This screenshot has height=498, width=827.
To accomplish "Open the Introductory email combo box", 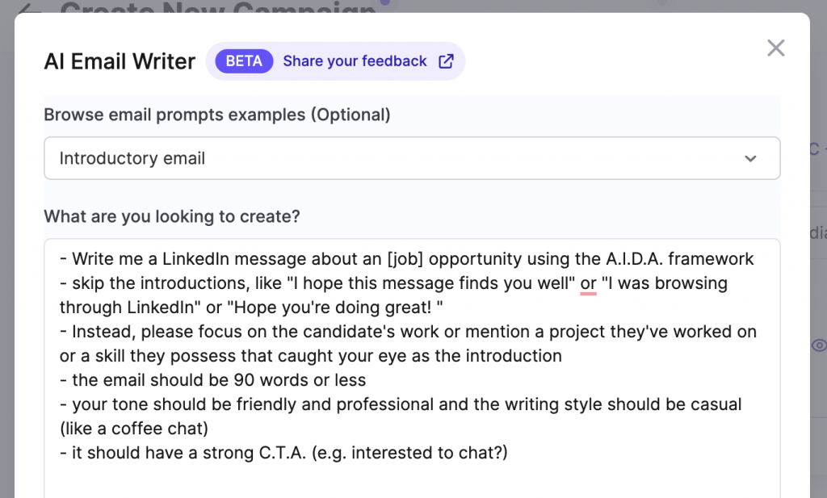I will pyautogui.click(x=412, y=158).
